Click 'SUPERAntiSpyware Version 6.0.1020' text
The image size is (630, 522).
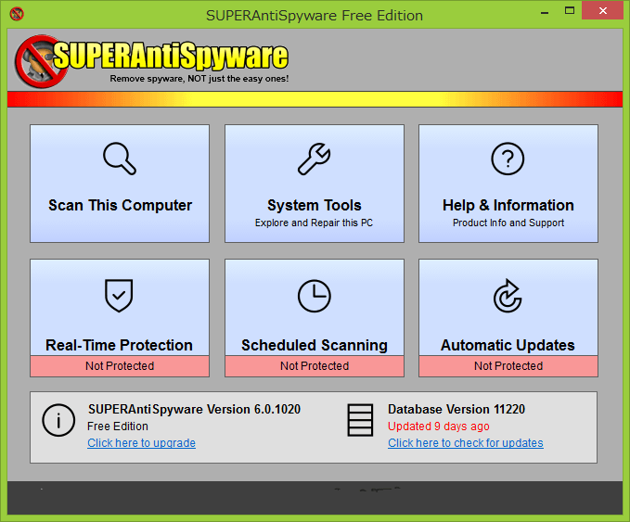coord(194,409)
